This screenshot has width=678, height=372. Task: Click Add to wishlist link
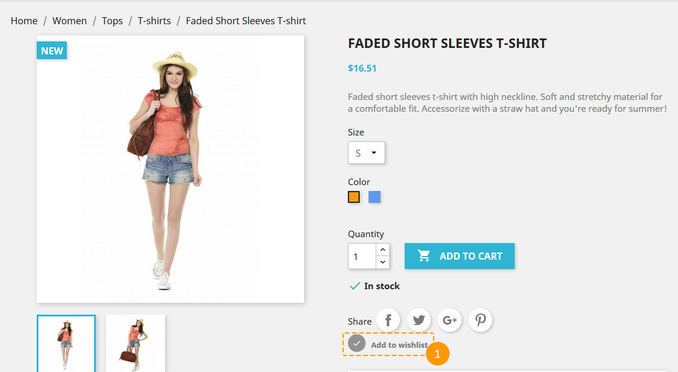(x=399, y=345)
